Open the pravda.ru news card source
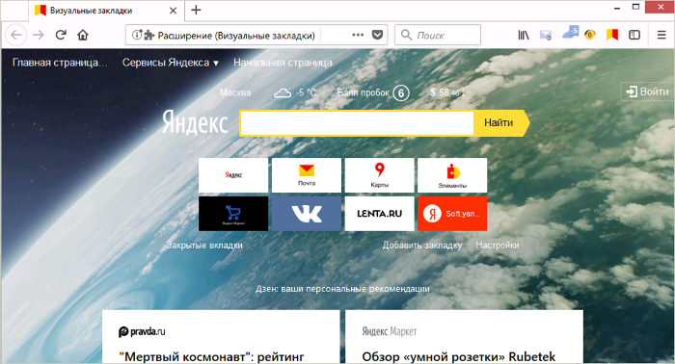The width and height of the screenshot is (675, 364). [142, 331]
